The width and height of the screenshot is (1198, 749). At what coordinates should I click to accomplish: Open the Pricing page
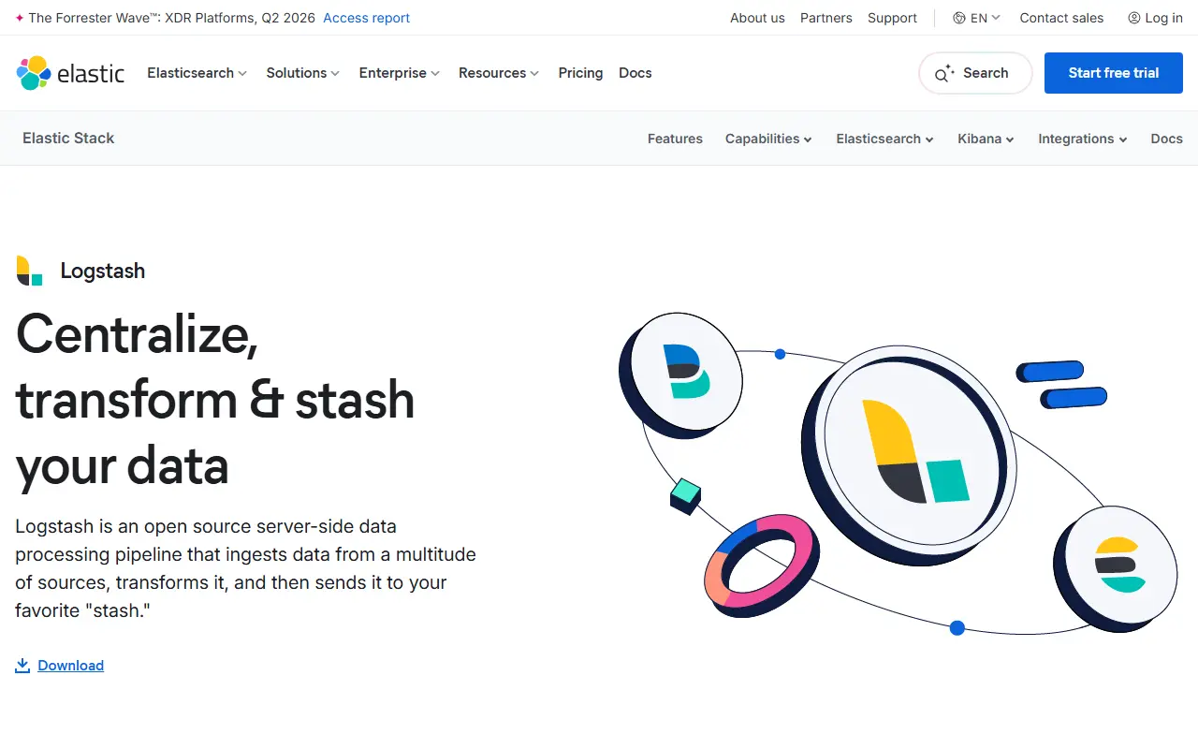580,73
